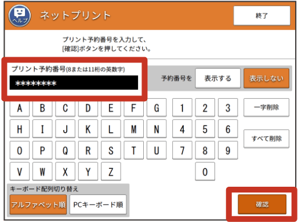
Task: Confirm with the 確認 button
Action: click(262, 204)
